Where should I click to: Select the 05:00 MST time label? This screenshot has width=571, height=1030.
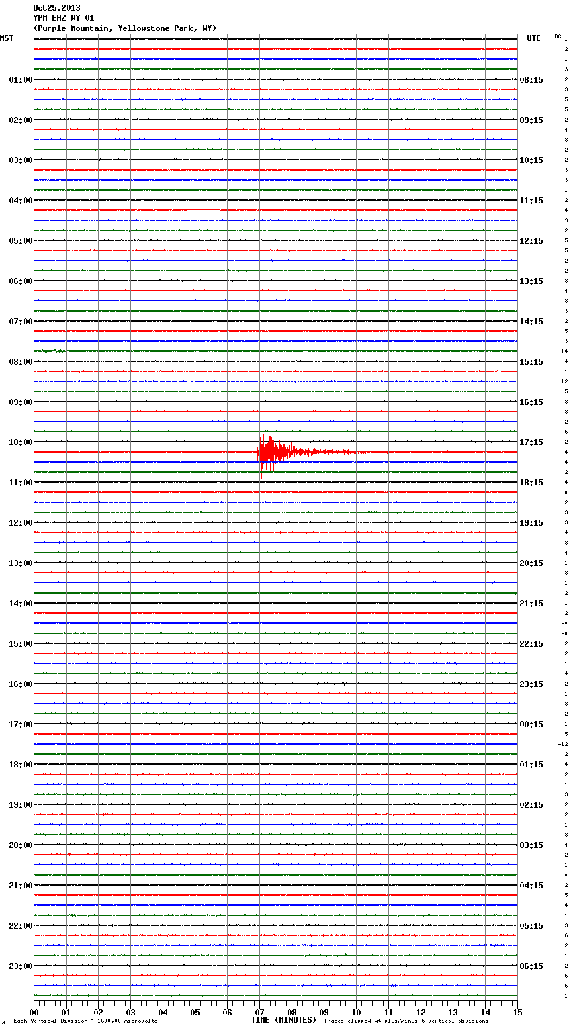coord(20,241)
